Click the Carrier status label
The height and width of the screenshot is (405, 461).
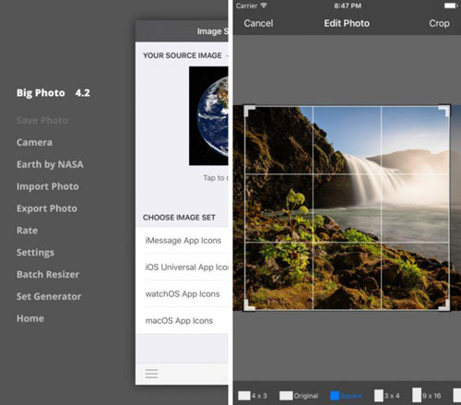click(x=246, y=6)
